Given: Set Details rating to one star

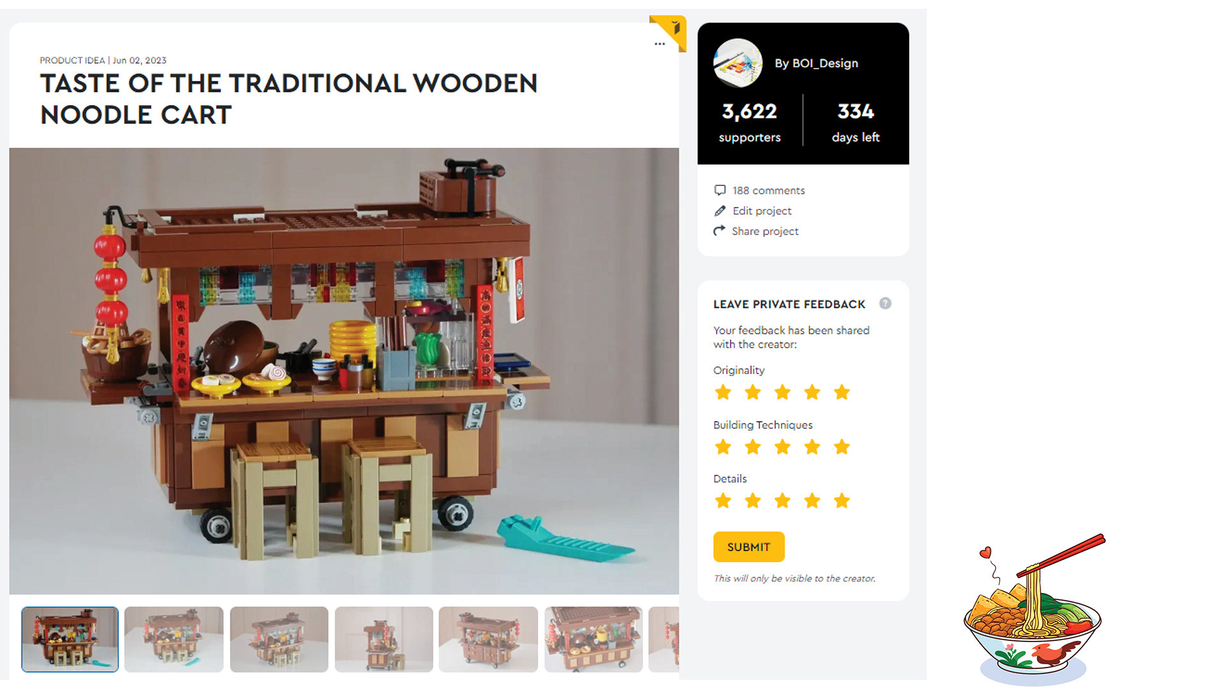Looking at the screenshot, I should click(723, 501).
